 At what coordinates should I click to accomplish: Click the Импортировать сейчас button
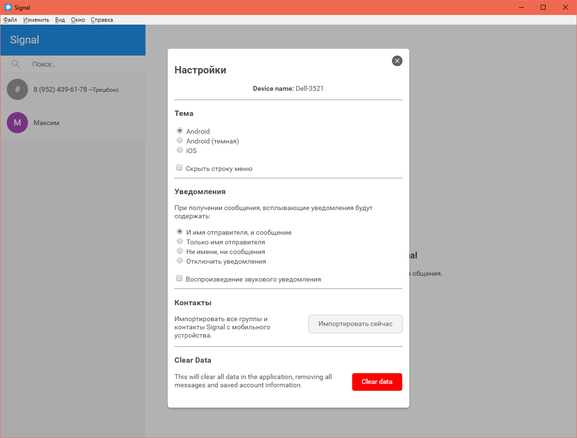[355, 324]
